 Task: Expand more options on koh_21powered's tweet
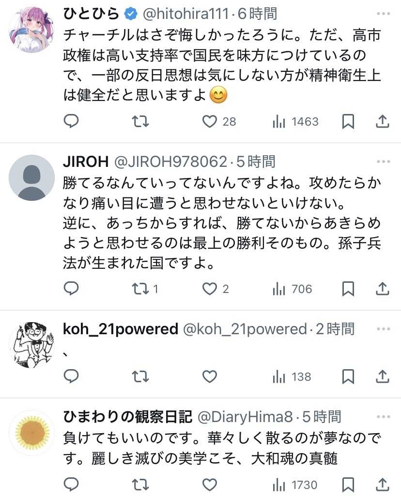[x=383, y=329]
